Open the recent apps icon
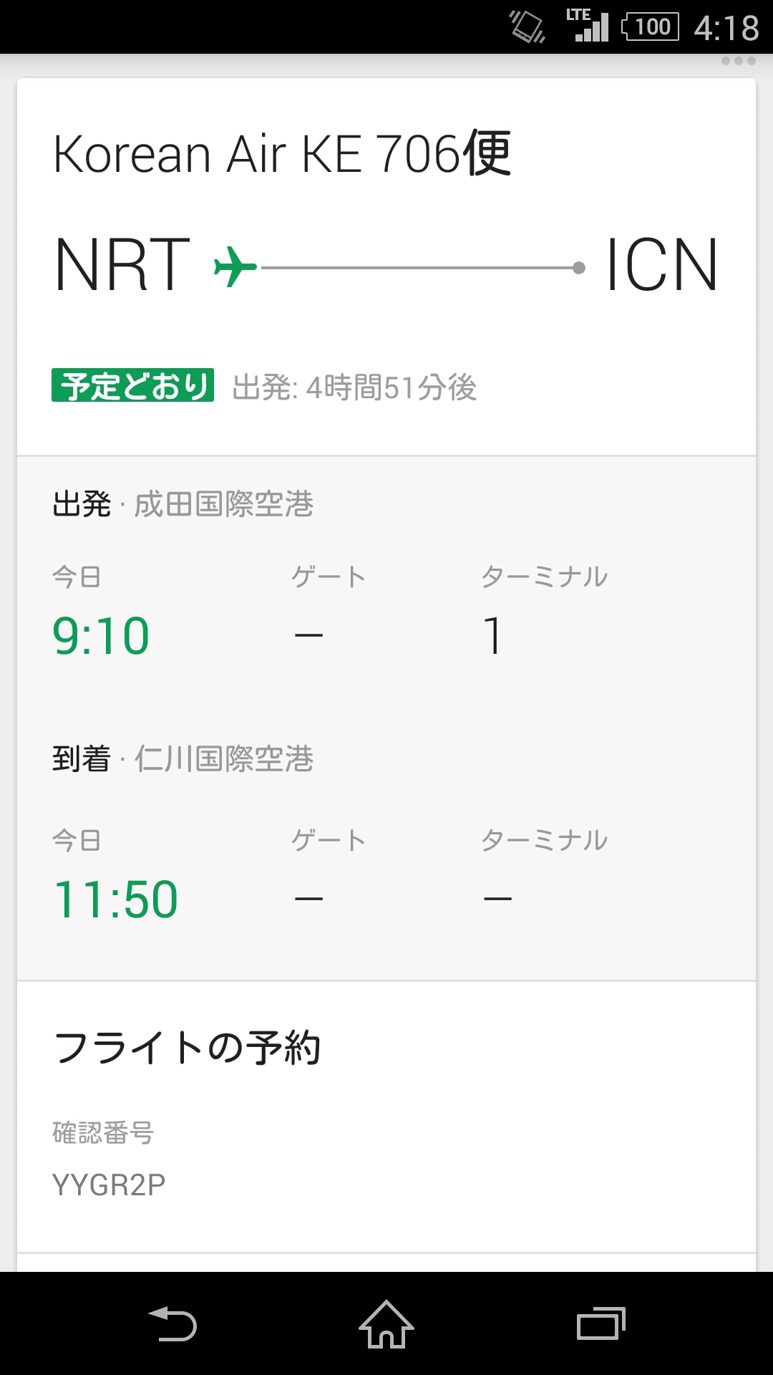 point(601,1324)
